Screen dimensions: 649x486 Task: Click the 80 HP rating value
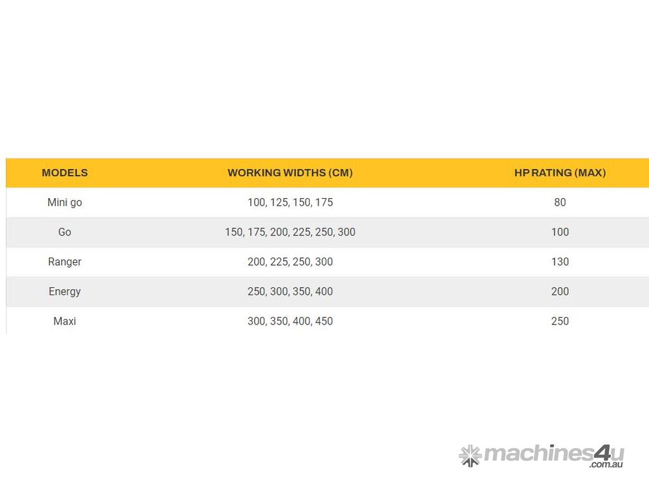click(560, 202)
